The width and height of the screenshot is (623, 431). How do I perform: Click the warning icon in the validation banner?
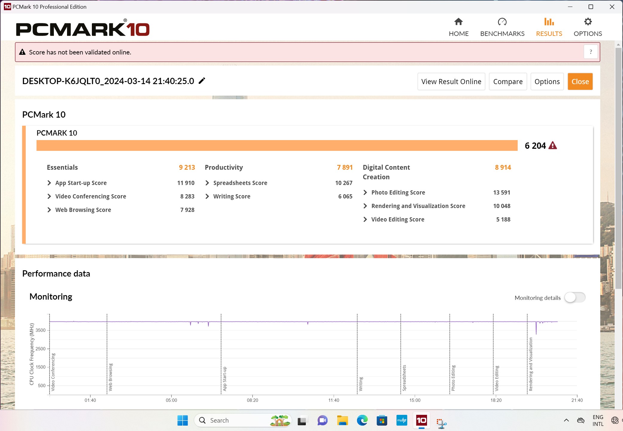pos(22,52)
